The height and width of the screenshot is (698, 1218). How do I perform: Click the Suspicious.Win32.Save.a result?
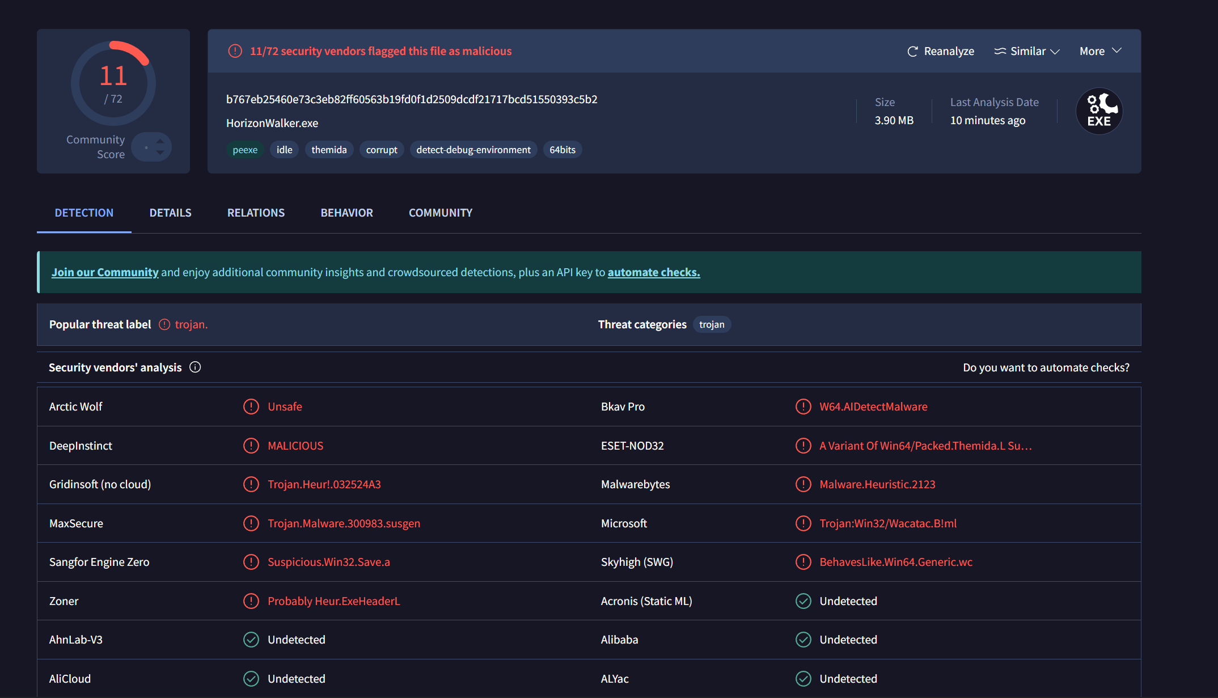click(x=329, y=562)
